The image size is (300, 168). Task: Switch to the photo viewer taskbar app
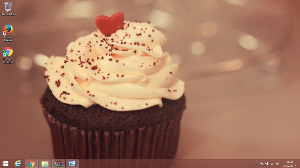(x=72, y=164)
